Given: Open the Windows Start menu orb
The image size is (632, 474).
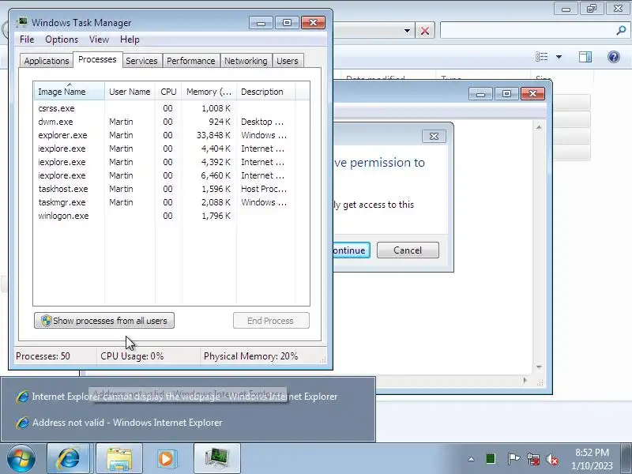Looking at the screenshot, I should pyautogui.click(x=21, y=458).
